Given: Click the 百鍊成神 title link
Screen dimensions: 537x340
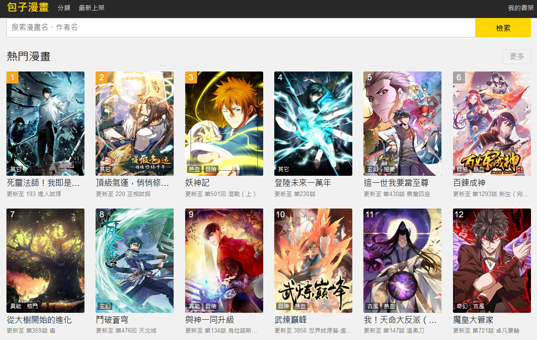Looking at the screenshot, I should coord(469,183).
